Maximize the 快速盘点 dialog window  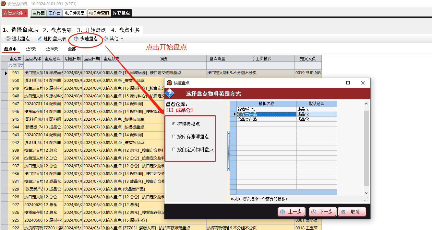point(348,83)
